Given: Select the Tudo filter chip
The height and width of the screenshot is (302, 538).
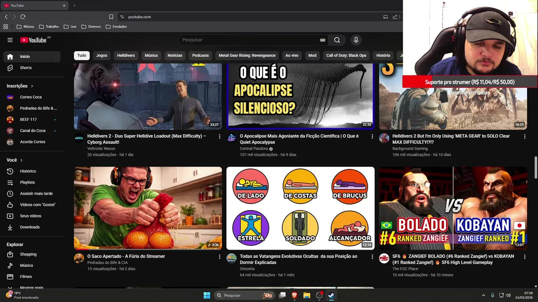Looking at the screenshot, I should 82,55.
